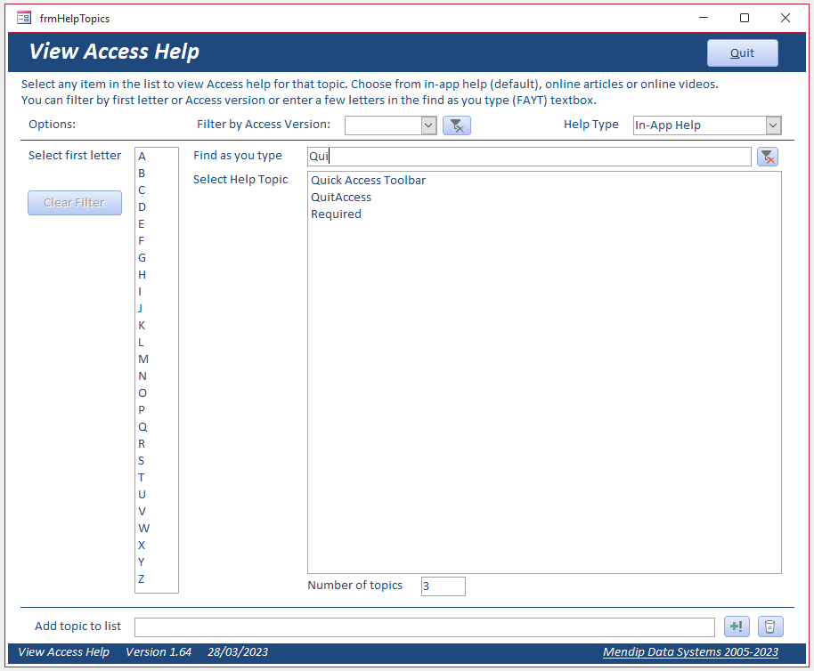814x671 pixels.
Task: Focus the Find as you type textbox
Action: (529, 157)
